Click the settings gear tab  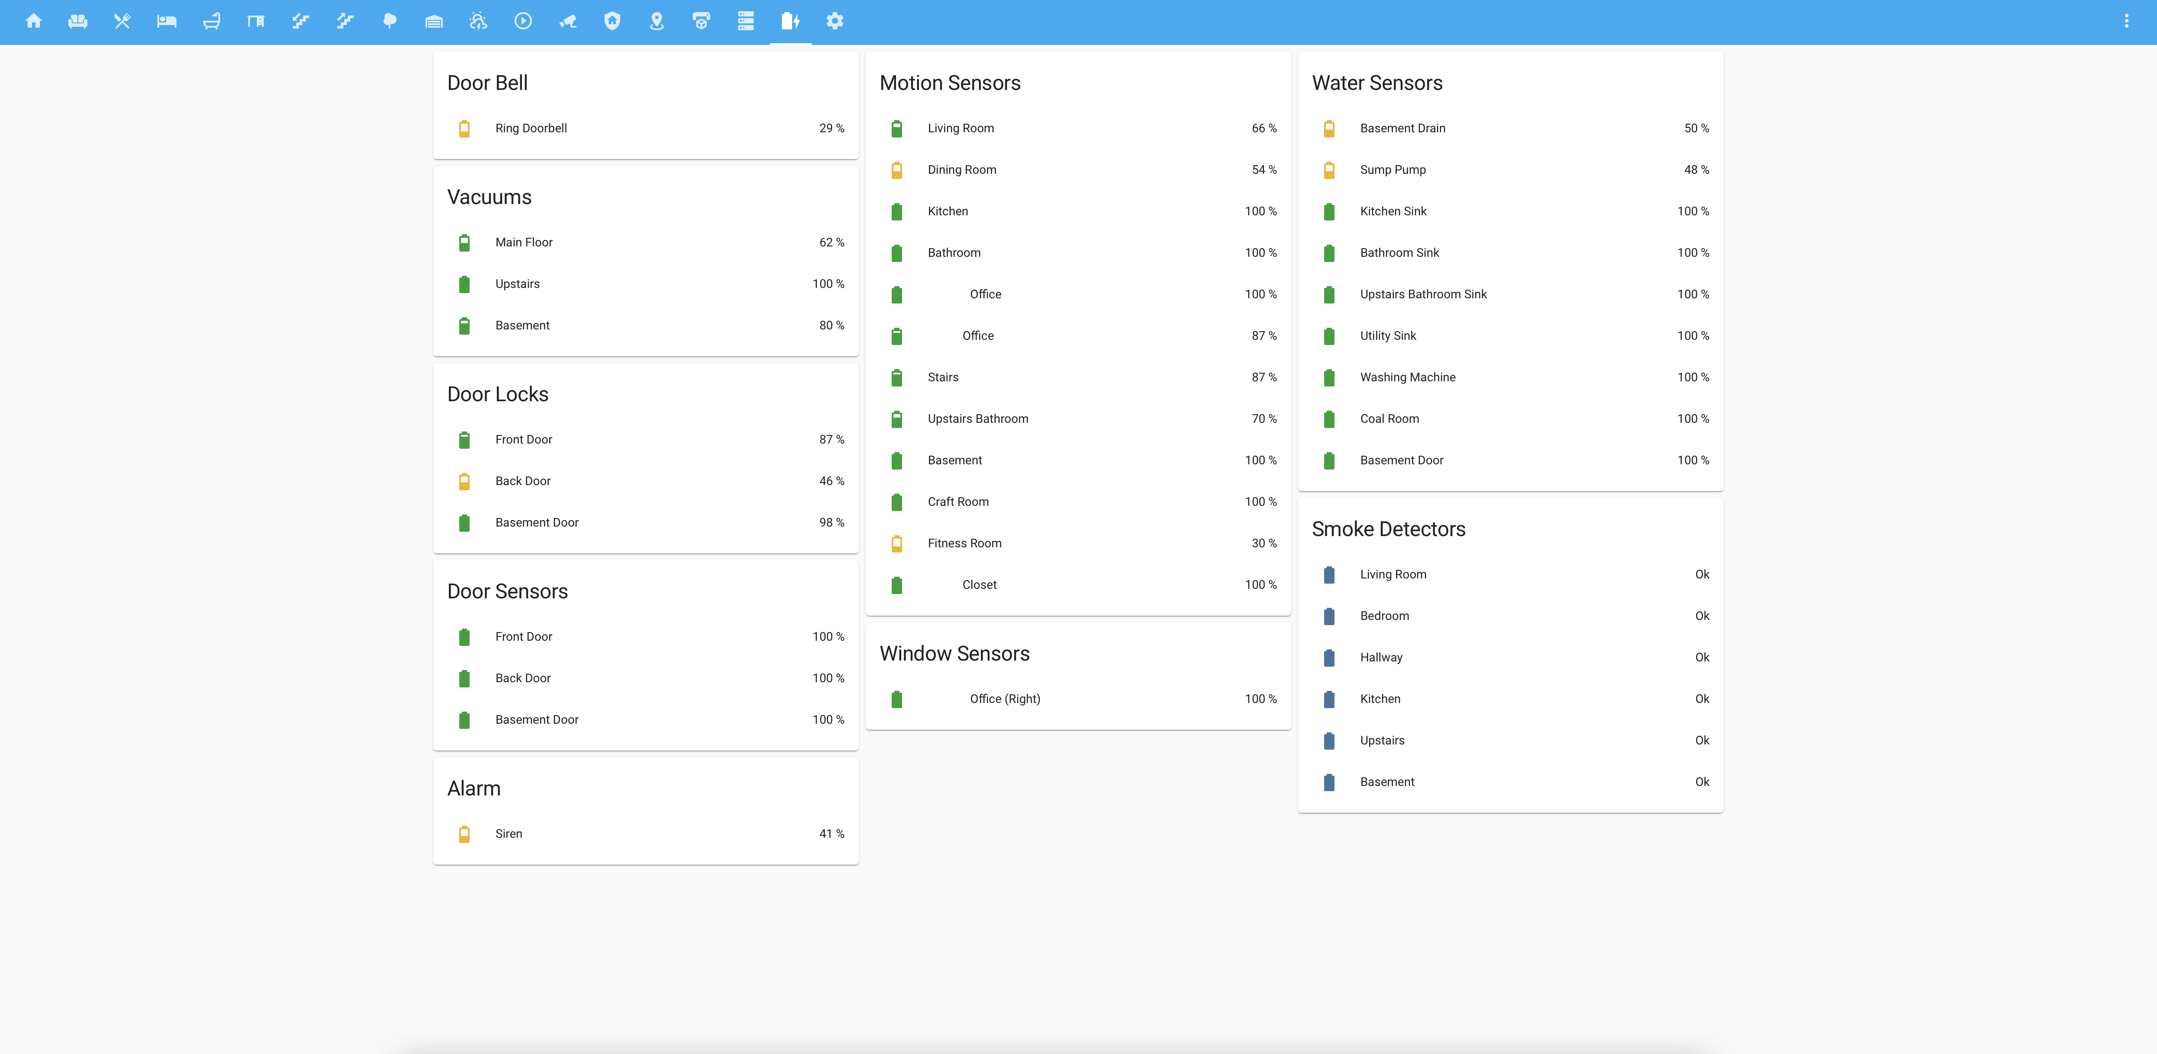coord(835,21)
